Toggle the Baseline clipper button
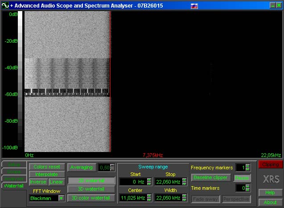 click(211, 178)
